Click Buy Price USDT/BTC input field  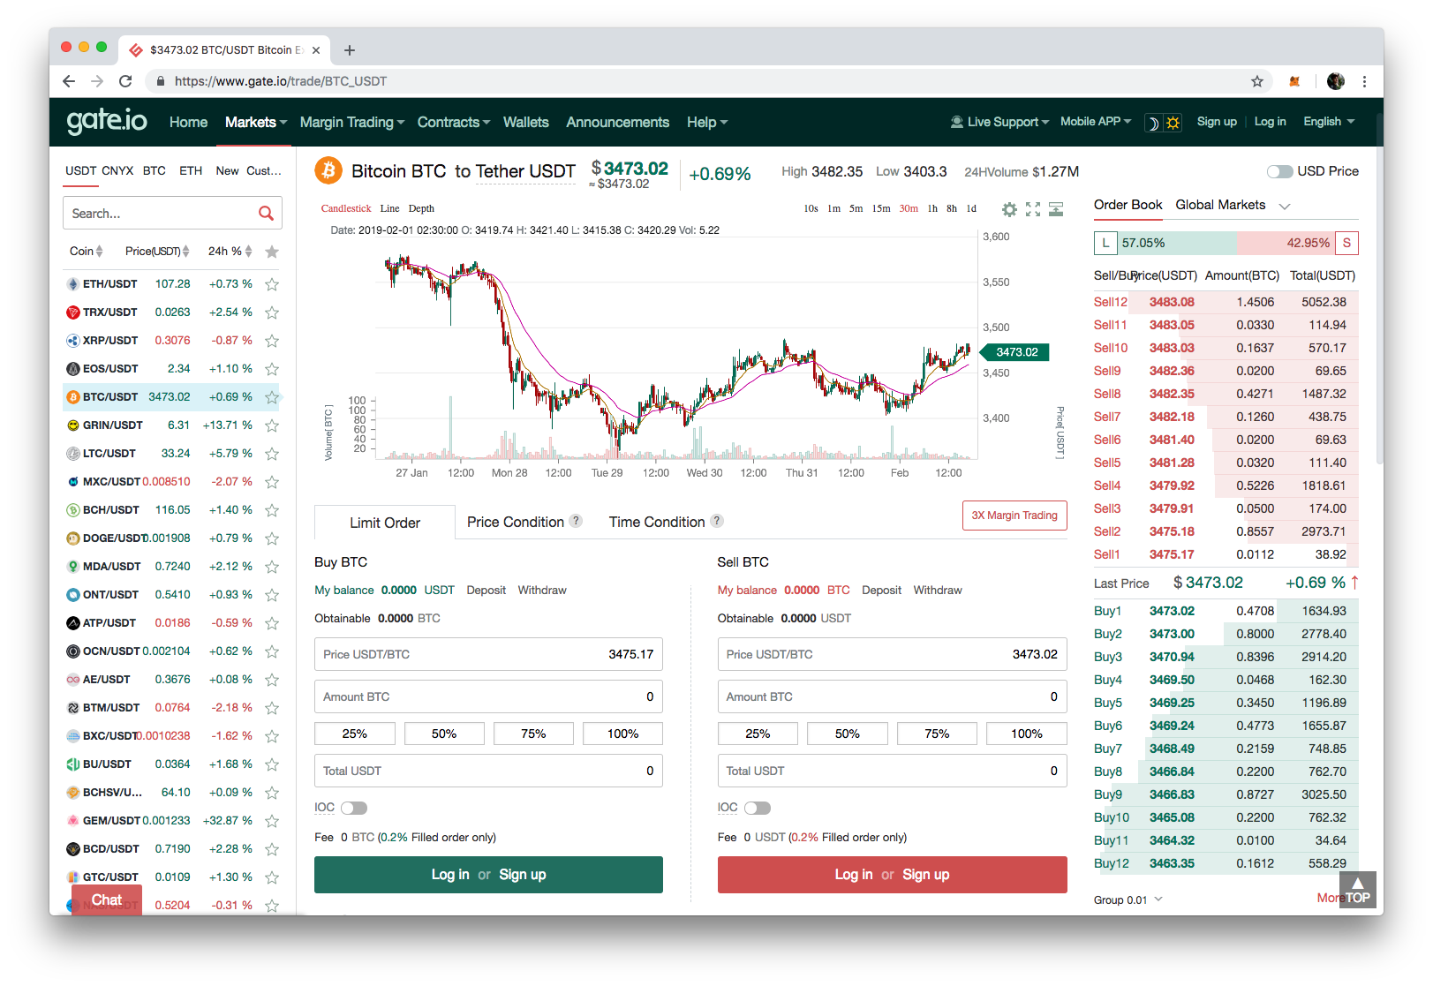tap(488, 654)
